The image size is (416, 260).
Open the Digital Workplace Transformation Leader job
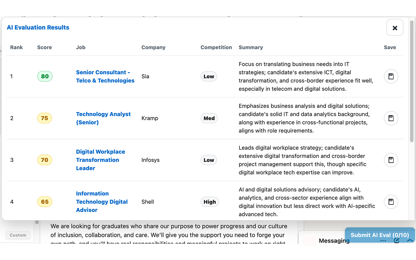pyautogui.click(x=100, y=160)
